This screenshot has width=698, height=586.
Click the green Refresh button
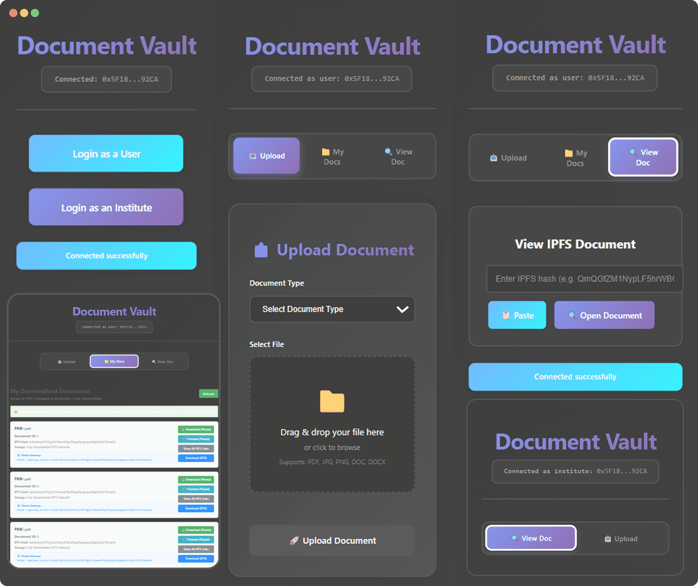(x=208, y=394)
